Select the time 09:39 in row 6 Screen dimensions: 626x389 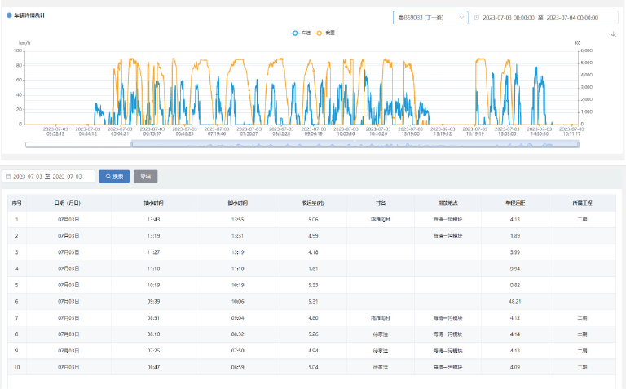pyautogui.click(x=154, y=301)
